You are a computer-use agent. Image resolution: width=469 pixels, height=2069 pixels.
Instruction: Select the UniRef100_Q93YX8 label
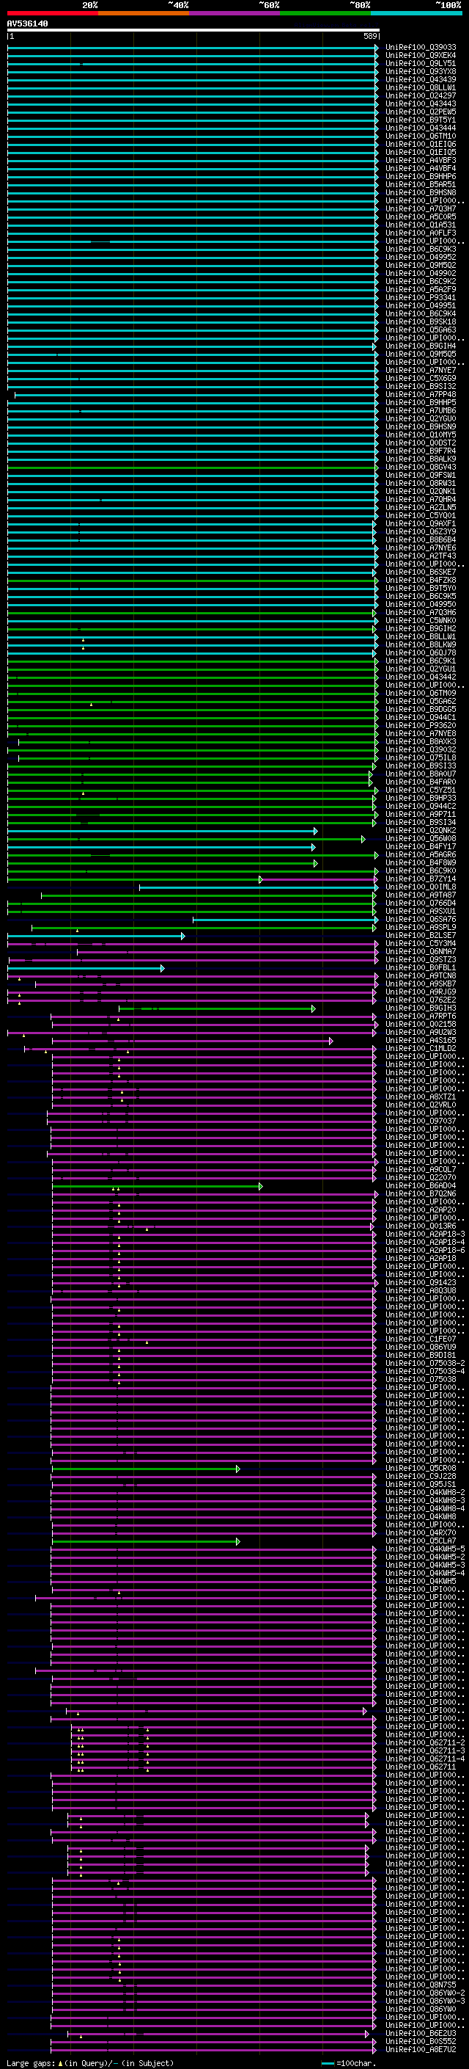pos(421,71)
